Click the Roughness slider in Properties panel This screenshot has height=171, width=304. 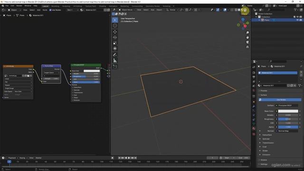point(288,119)
